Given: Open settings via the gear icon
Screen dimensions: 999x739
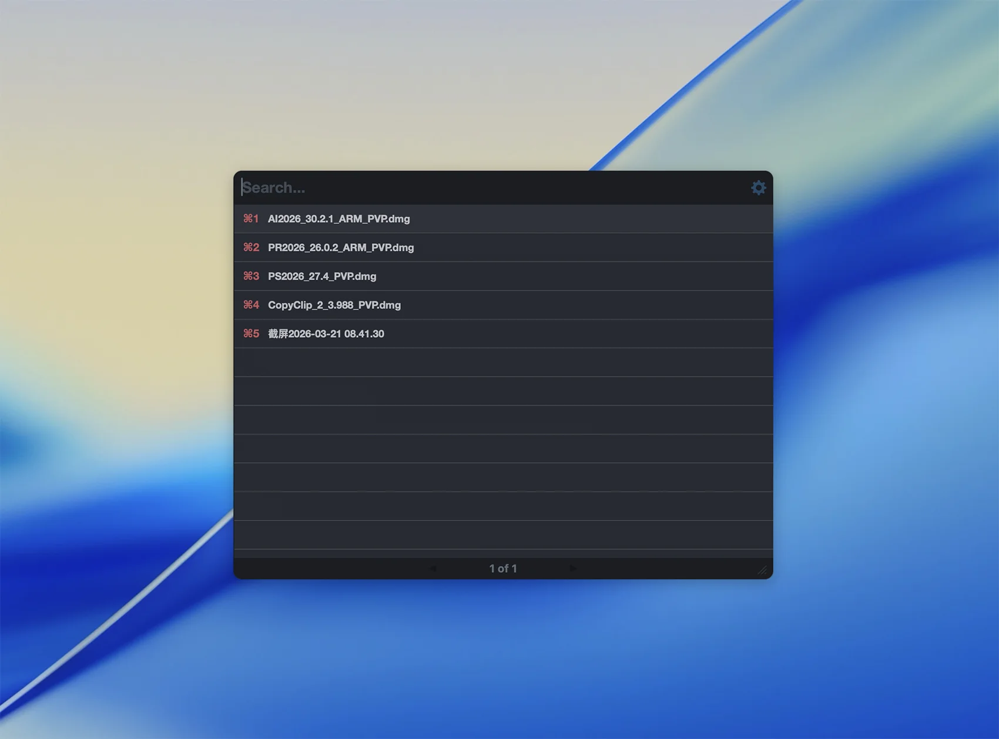Looking at the screenshot, I should point(758,188).
